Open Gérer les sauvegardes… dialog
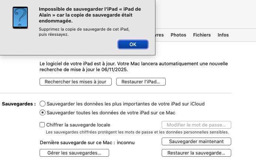This screenshot has width=256, height=163. pos(74,153)
